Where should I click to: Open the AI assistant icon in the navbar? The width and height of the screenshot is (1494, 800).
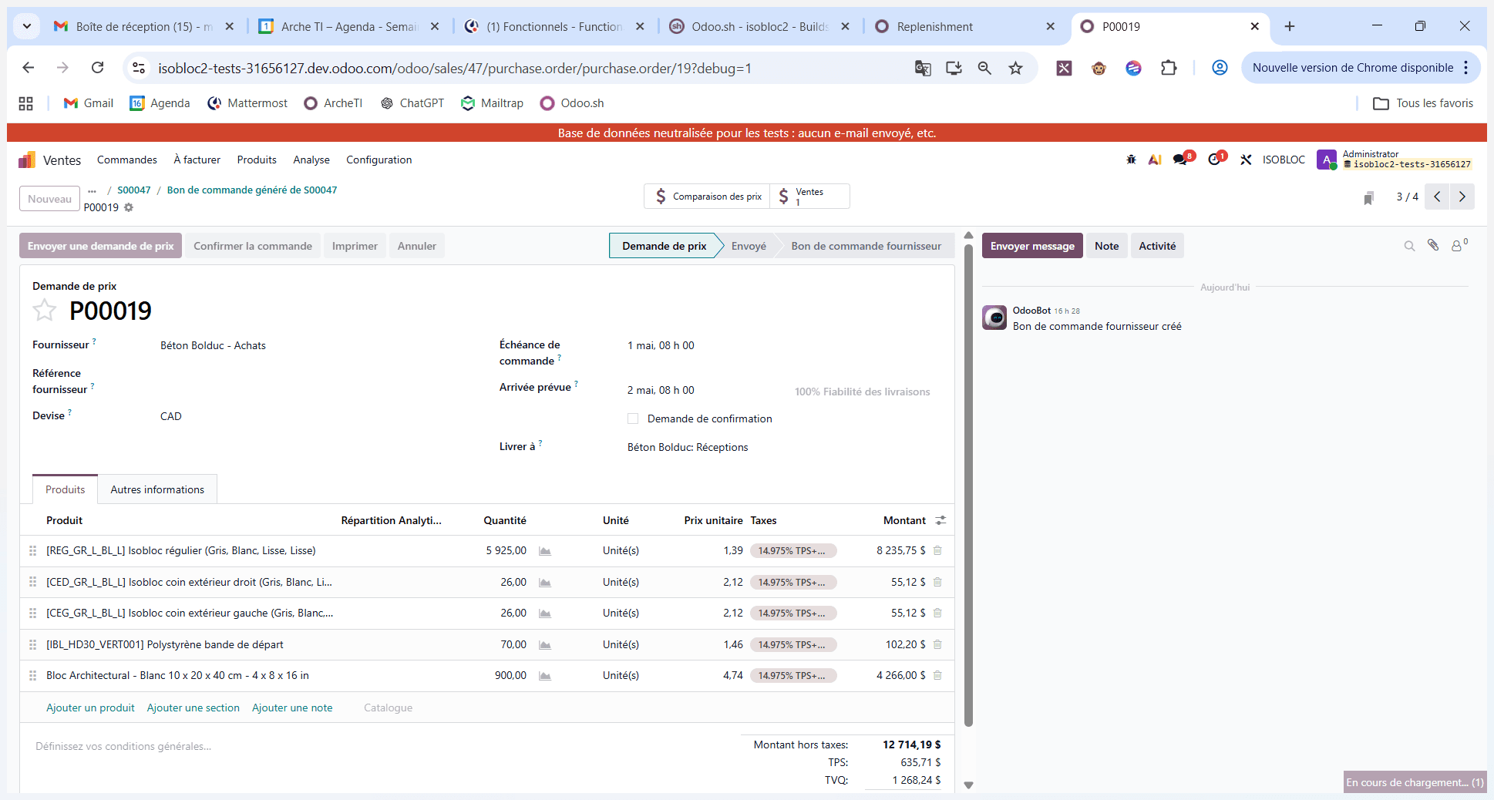pyautogui.click(x=1155, y=160)
